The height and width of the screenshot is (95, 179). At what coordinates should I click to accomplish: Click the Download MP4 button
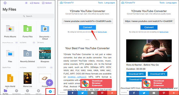[x=158, y=74]
